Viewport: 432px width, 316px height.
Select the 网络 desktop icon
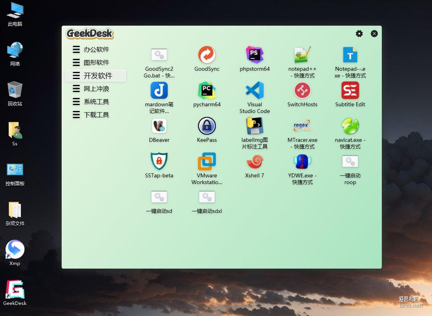15,54
